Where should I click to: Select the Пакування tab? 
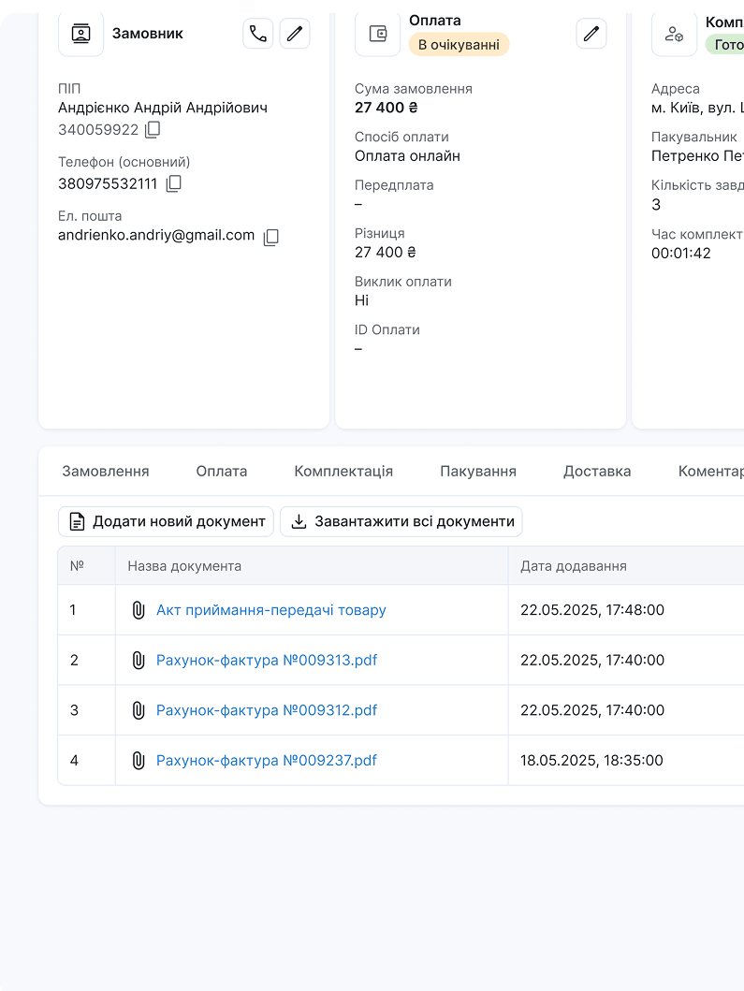(478, 471)
